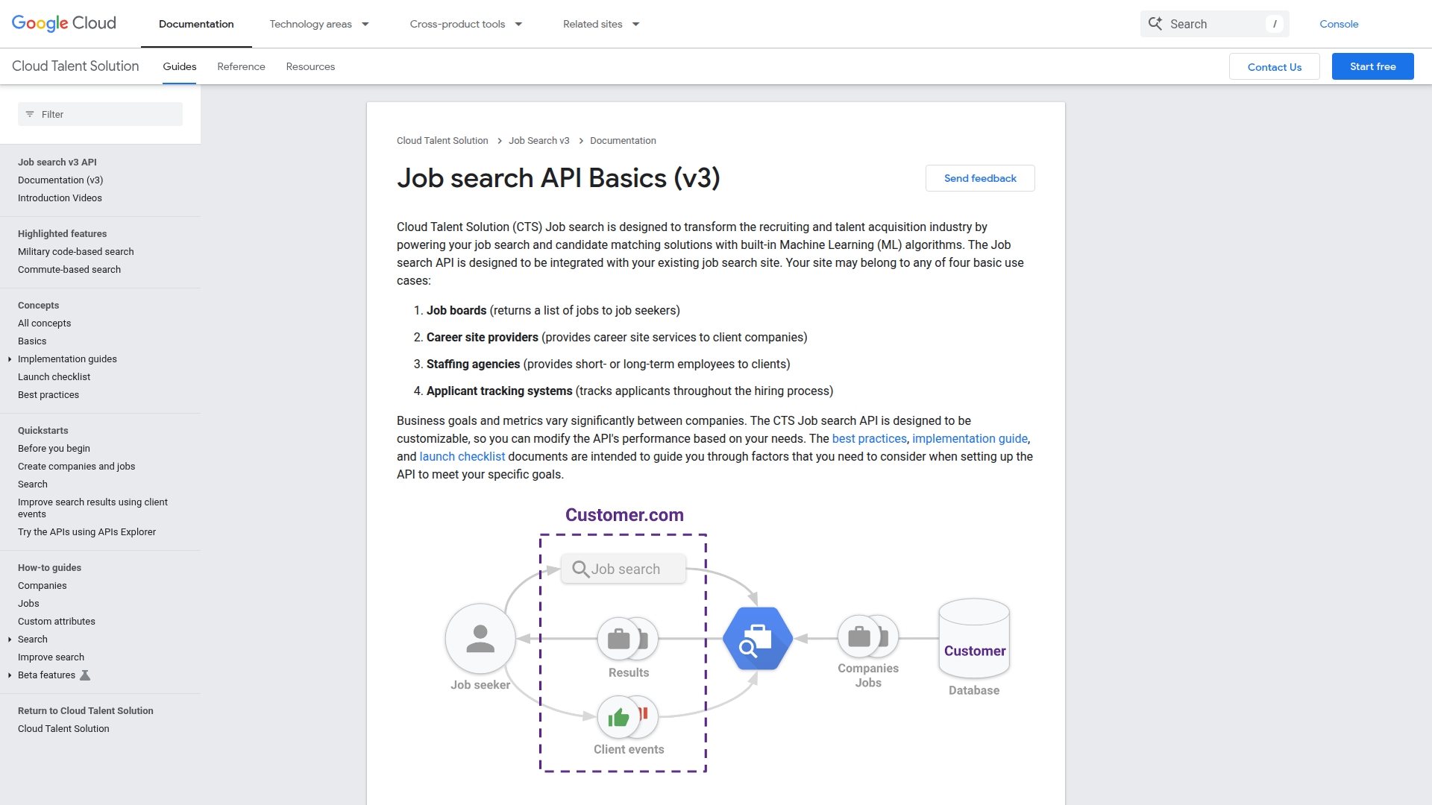Click Cloud Talent Solution breadcrumb
1432x805 pixels.
pyautogui.click(x=442, y=141)
